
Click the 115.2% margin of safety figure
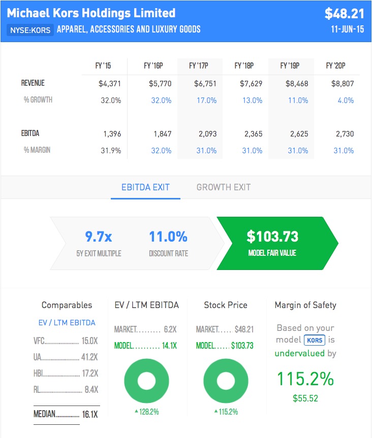point(305,379)
